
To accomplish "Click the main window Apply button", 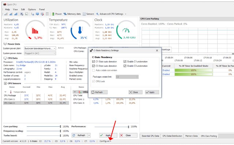I will pos(108,135).
